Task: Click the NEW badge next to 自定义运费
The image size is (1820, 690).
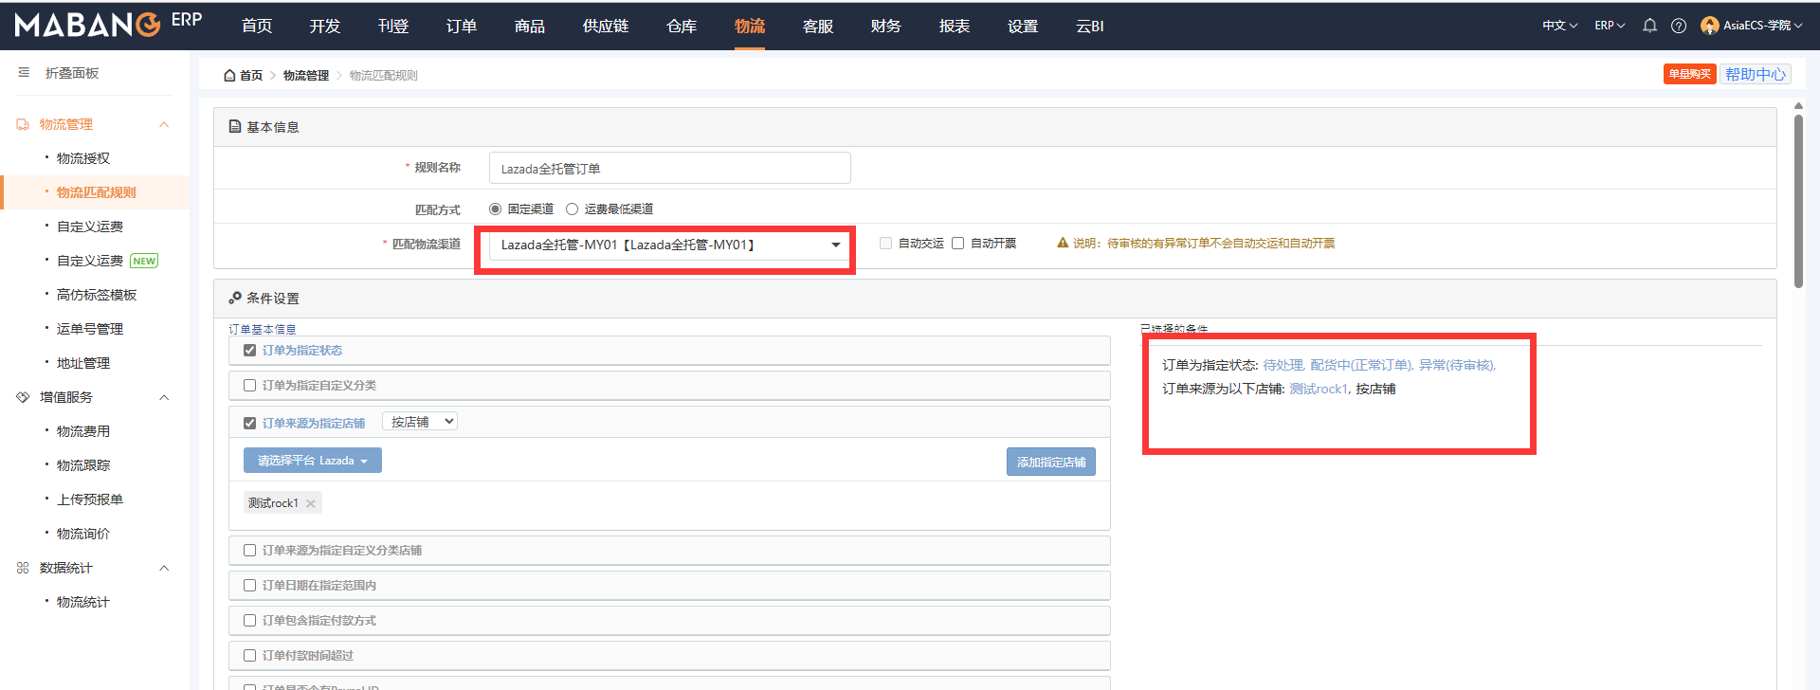Action: click(145, 261)
